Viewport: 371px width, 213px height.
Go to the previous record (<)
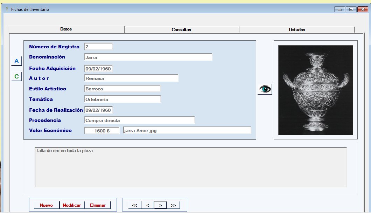coord(148,205)
